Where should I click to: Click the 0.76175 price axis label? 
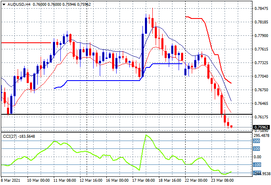[x=261, y=117]
